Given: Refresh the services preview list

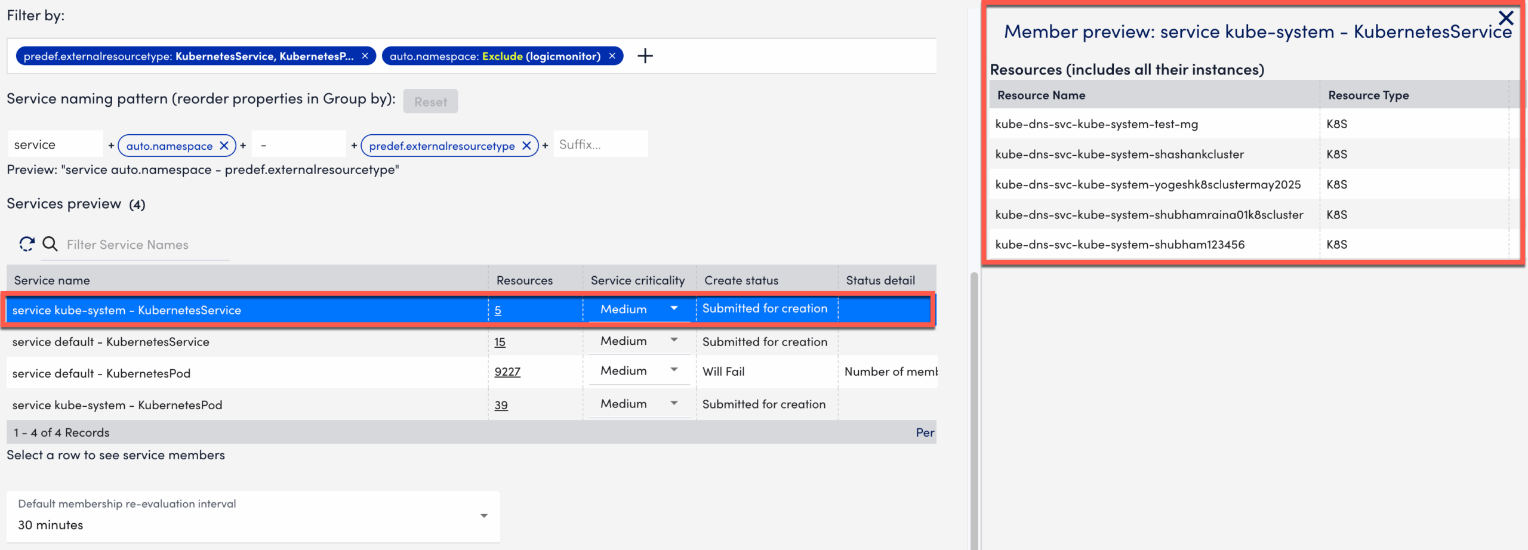Looking at the screenshot, I should click(x=27, y=244).
